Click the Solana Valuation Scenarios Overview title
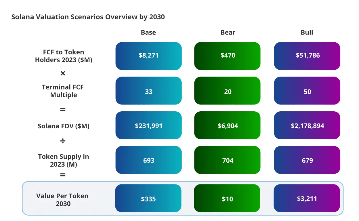Image resolution: width=359 pixels, height=221 pixels. 88,17
